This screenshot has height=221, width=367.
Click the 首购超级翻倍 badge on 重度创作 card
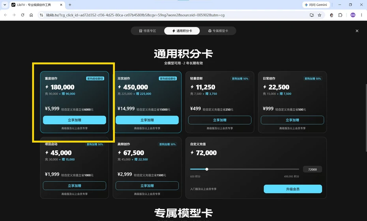pyautogui.click(x=95, y=79)
